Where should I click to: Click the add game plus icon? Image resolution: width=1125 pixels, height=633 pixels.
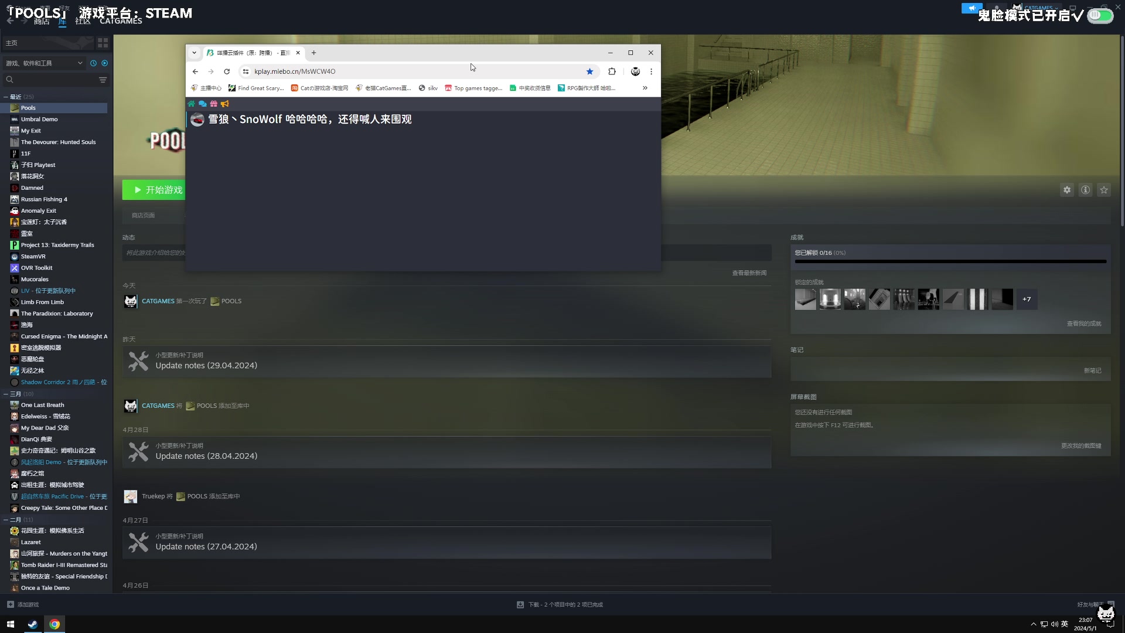[x=11, y=604]
